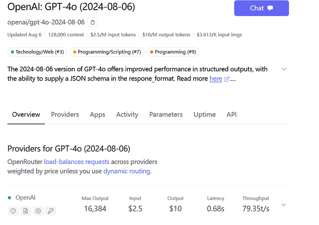
Task: Click the Latency value 0.68s
Action: pos(215,209)
